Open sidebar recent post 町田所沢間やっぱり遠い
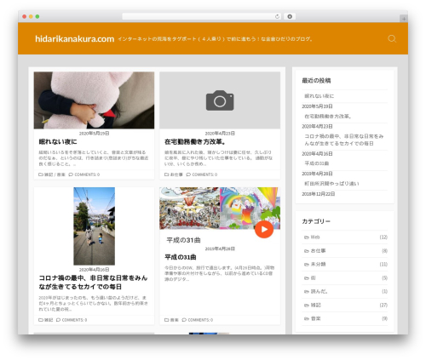The width and height of the screenshot is (426, 360). click(x=331, y=184)
